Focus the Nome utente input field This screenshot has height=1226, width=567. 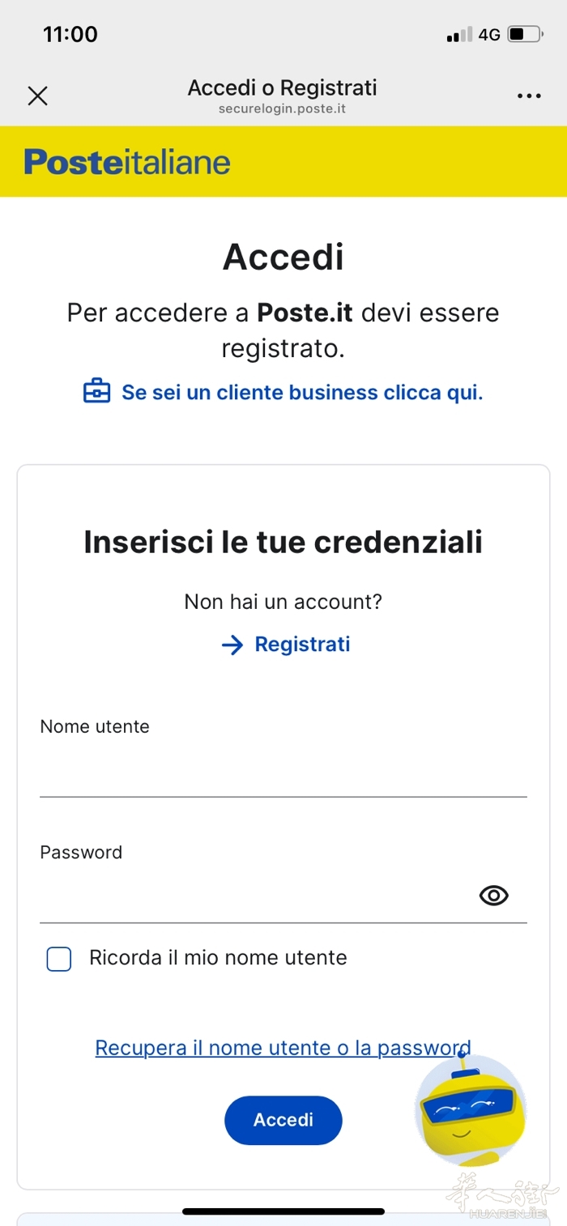pyautogui.click(x=283, y=773)
